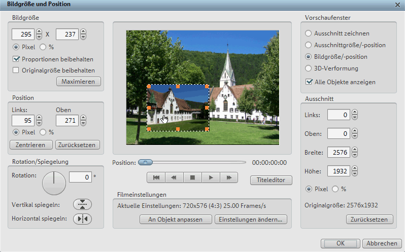Image resolution: width=405 pixels, height=252 pixels.
Task: Stop playback with the stop button
Action: [x=192, y=177]
